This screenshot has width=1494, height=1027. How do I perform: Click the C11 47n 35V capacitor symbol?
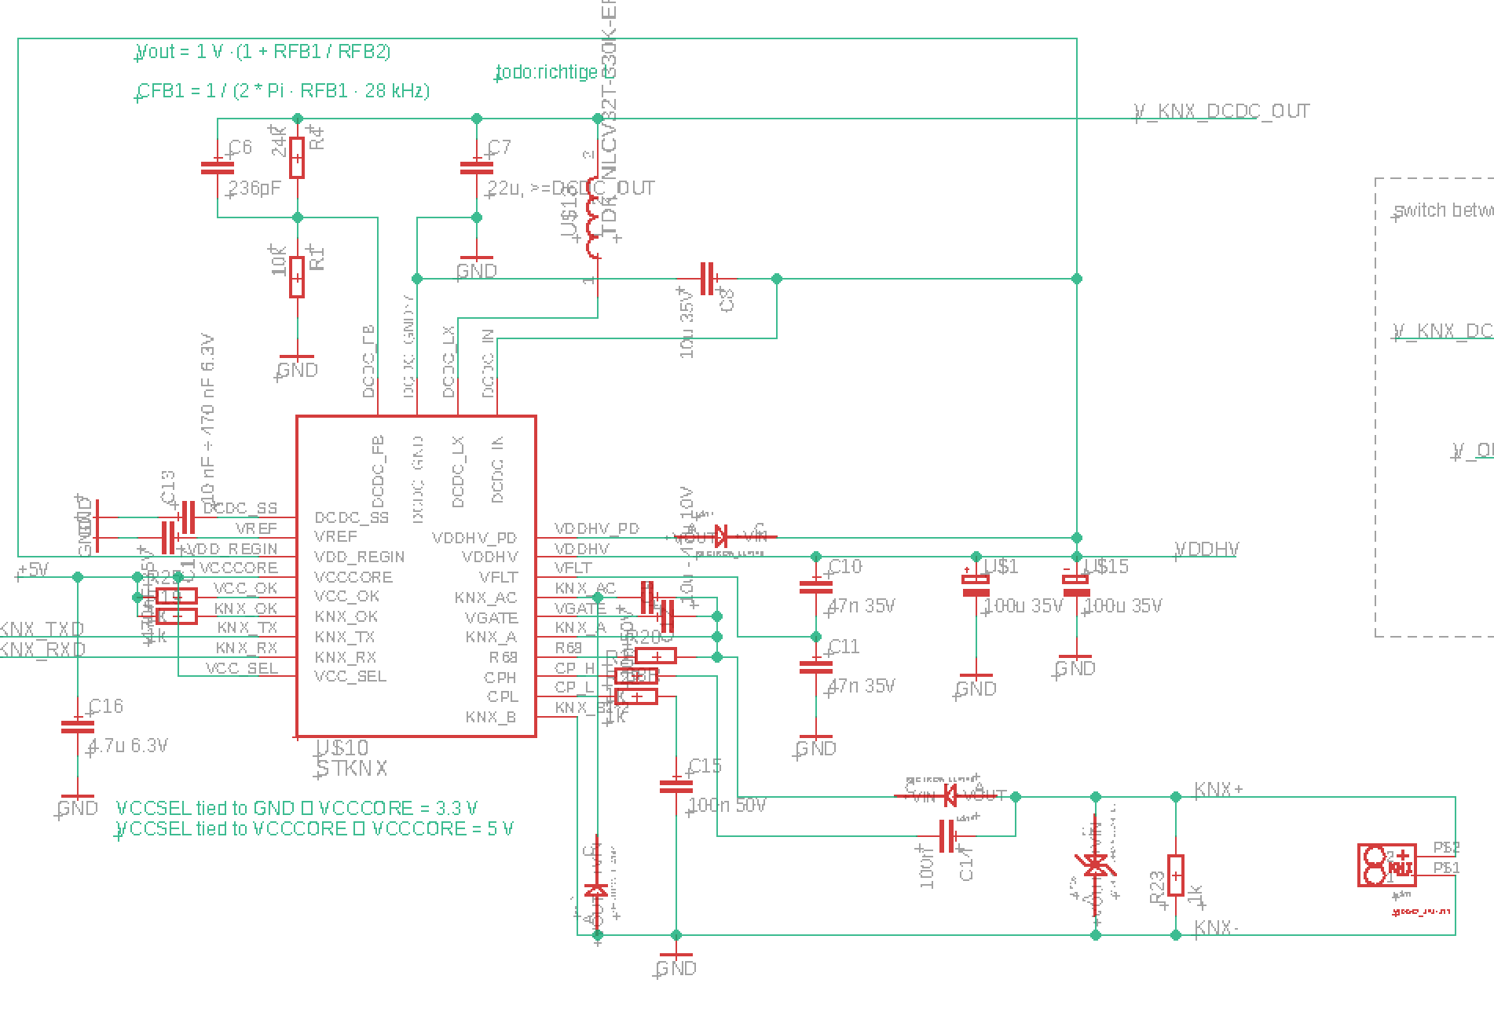pyautogui.click(x=815, y=666)
